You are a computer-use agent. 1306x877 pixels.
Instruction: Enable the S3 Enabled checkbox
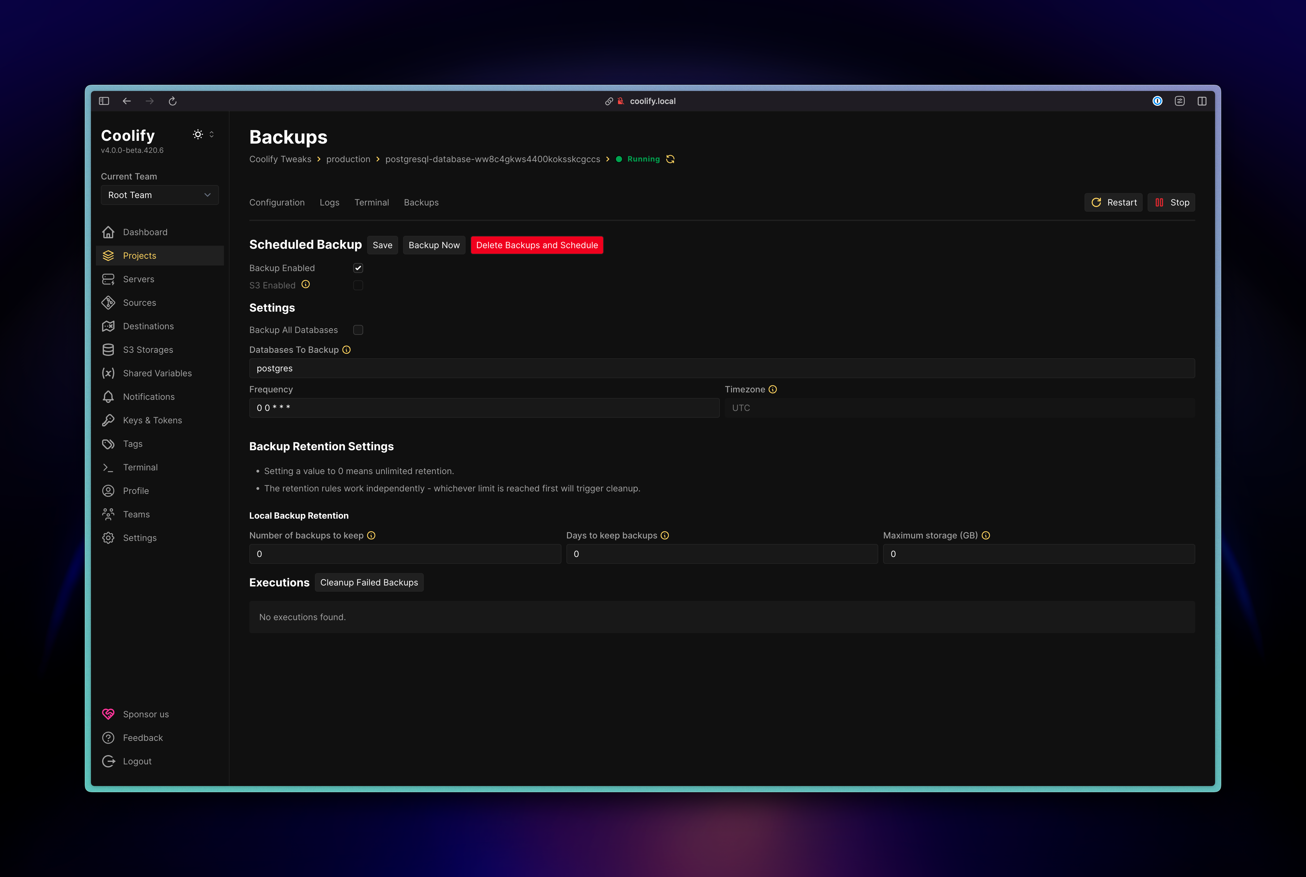[358, 285]
